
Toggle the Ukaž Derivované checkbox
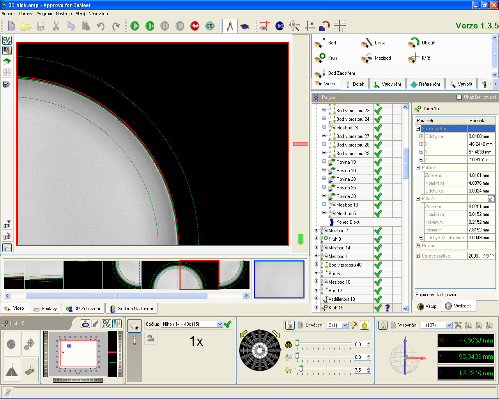pyautogui.click(x=459, y=97)
